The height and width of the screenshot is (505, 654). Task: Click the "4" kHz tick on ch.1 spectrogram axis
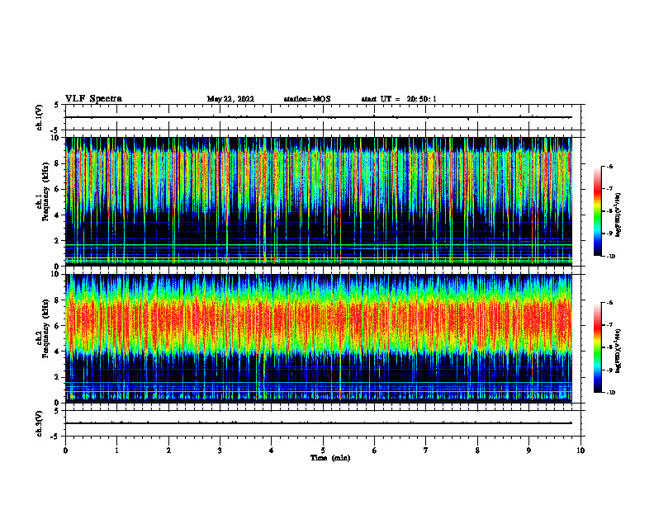click(57, 215)
